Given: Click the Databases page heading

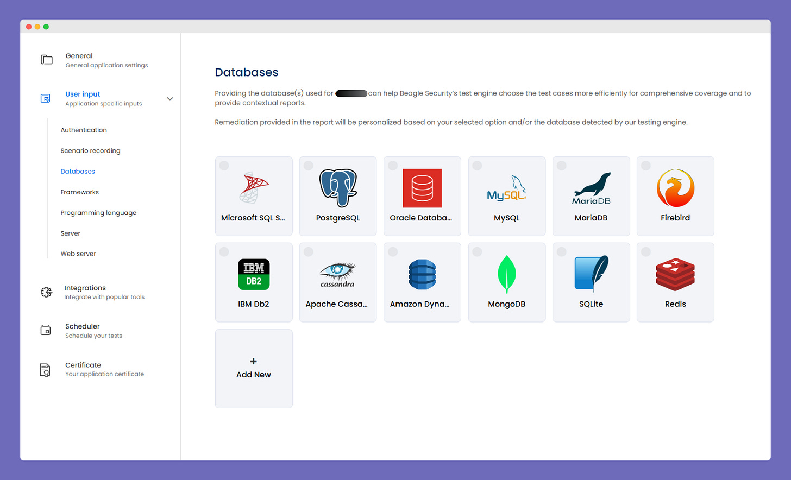Looking at the screenshot, I should 247,72.
